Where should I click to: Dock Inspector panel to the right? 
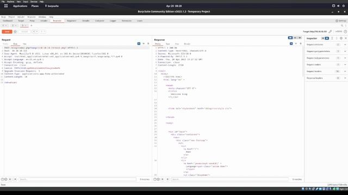click(x=327, y=38)
